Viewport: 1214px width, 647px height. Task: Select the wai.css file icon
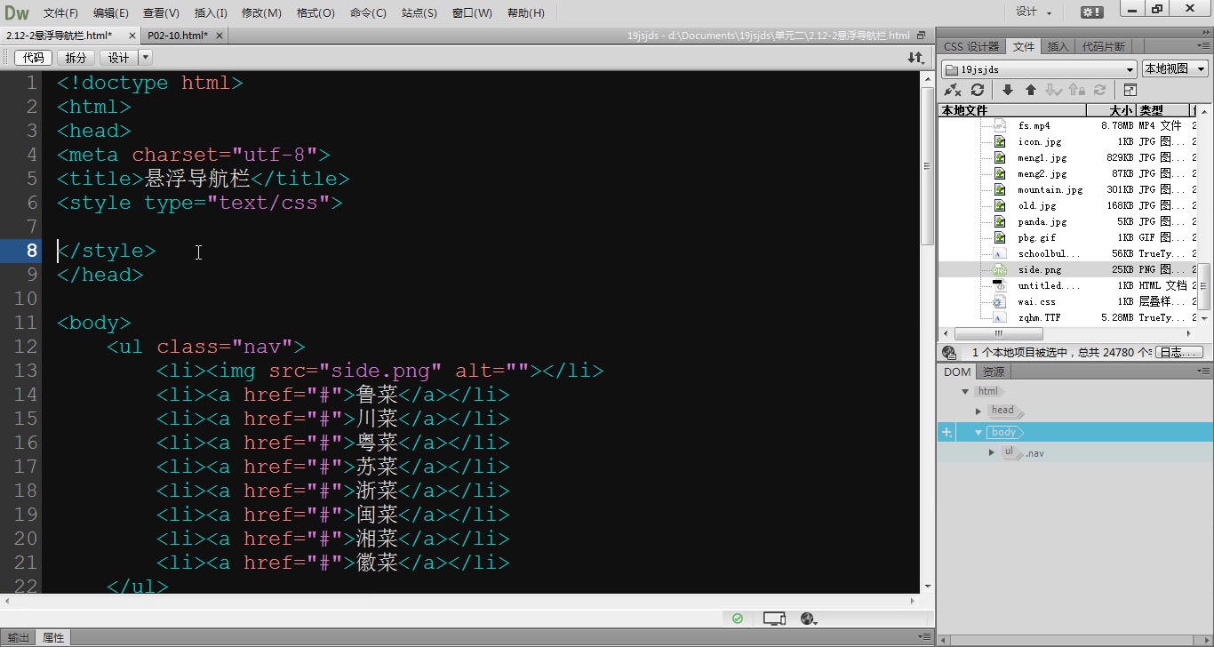pyautogui.click(x=1000, y=301)
